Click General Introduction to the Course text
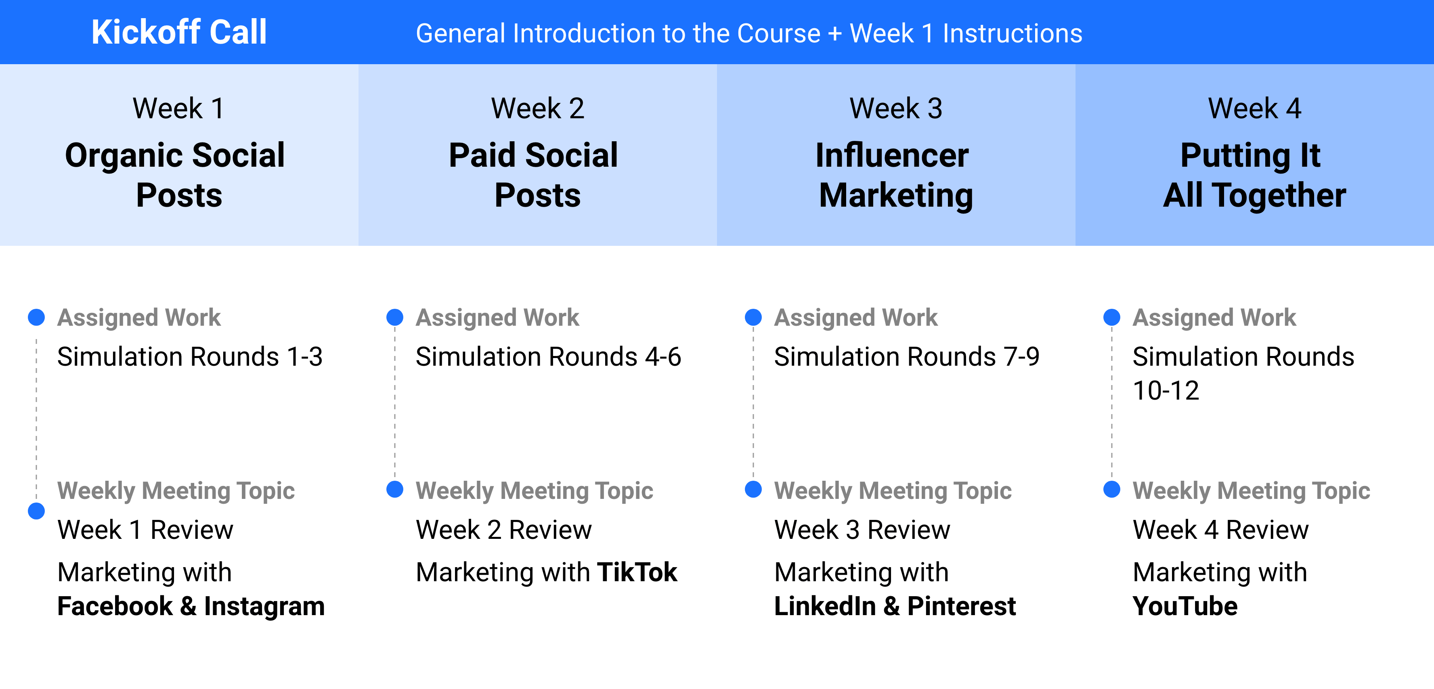This screenshot has height=689, width=1434. coord(618,34)
